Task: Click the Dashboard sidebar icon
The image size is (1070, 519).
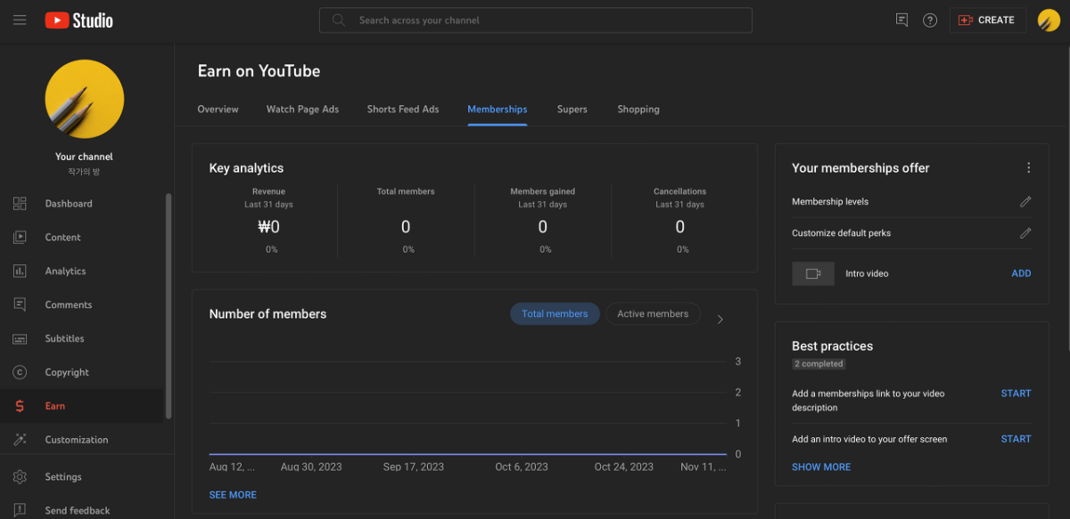Action: [20, 204]
